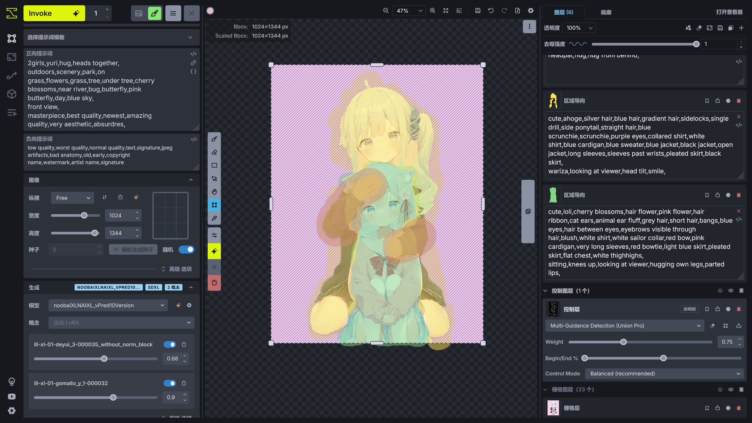
Task: Select the eraser tool
Action: coord(214,152)
